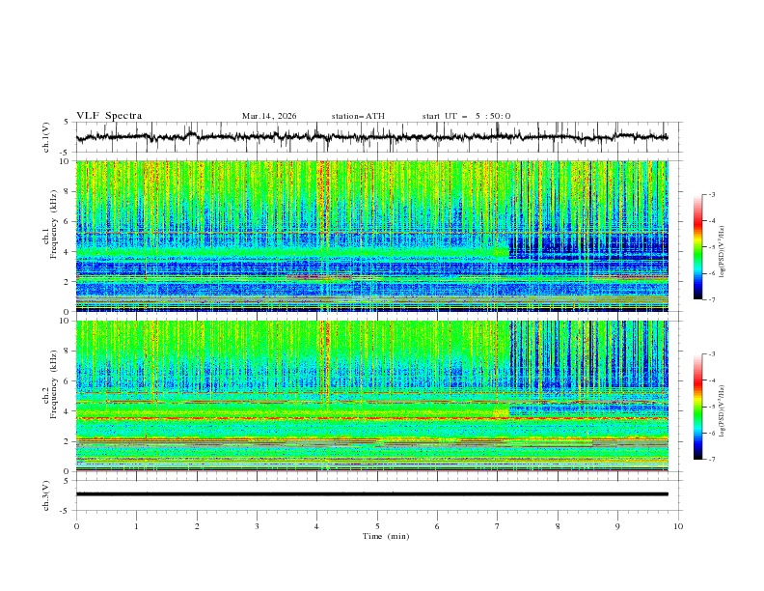Click the "-4" tick on lower color bar
The width and height of the screenshot is (764, 591).
(711, 380)
